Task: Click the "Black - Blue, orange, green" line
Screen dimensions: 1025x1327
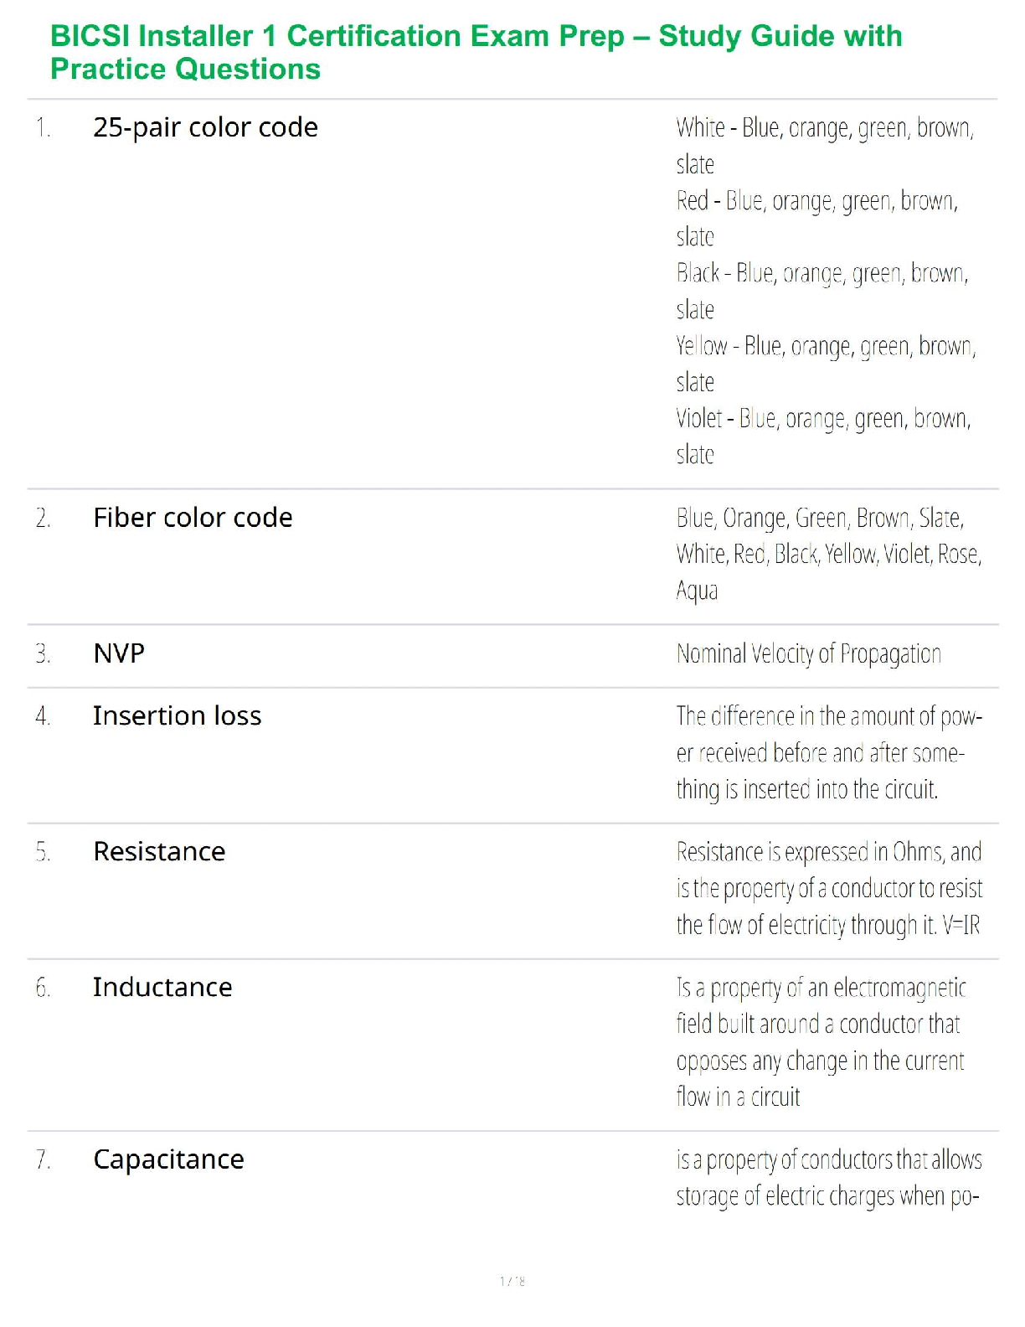Action: tap(822, 274)
